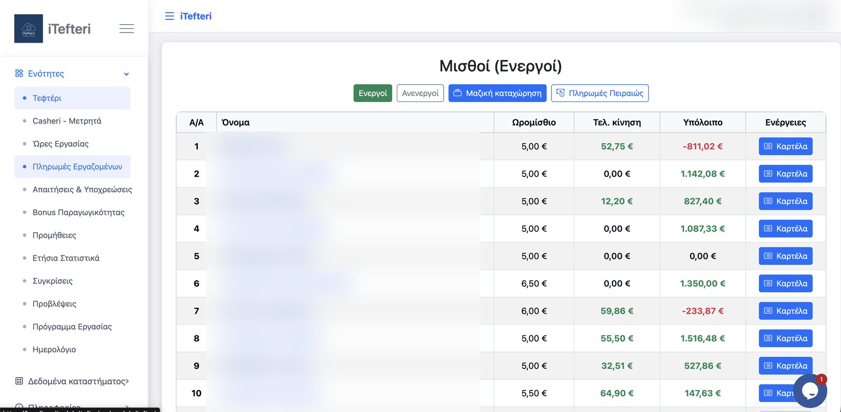The image size is (841, 412).
Task: Click the Ενότητες grid icon
Action: pyautogui.click(x=19, y=73)
